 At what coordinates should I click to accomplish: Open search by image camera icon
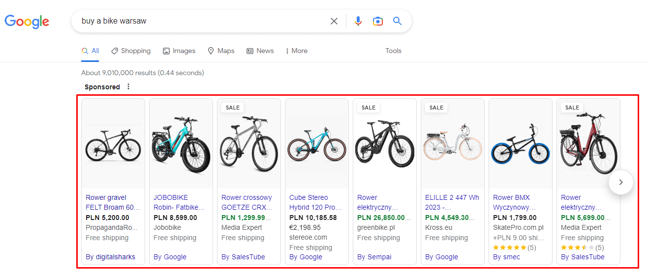tap(377, 21)
